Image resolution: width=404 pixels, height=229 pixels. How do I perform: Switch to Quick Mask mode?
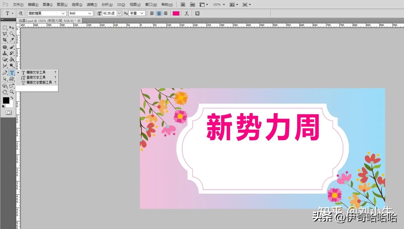pos(8,112)
